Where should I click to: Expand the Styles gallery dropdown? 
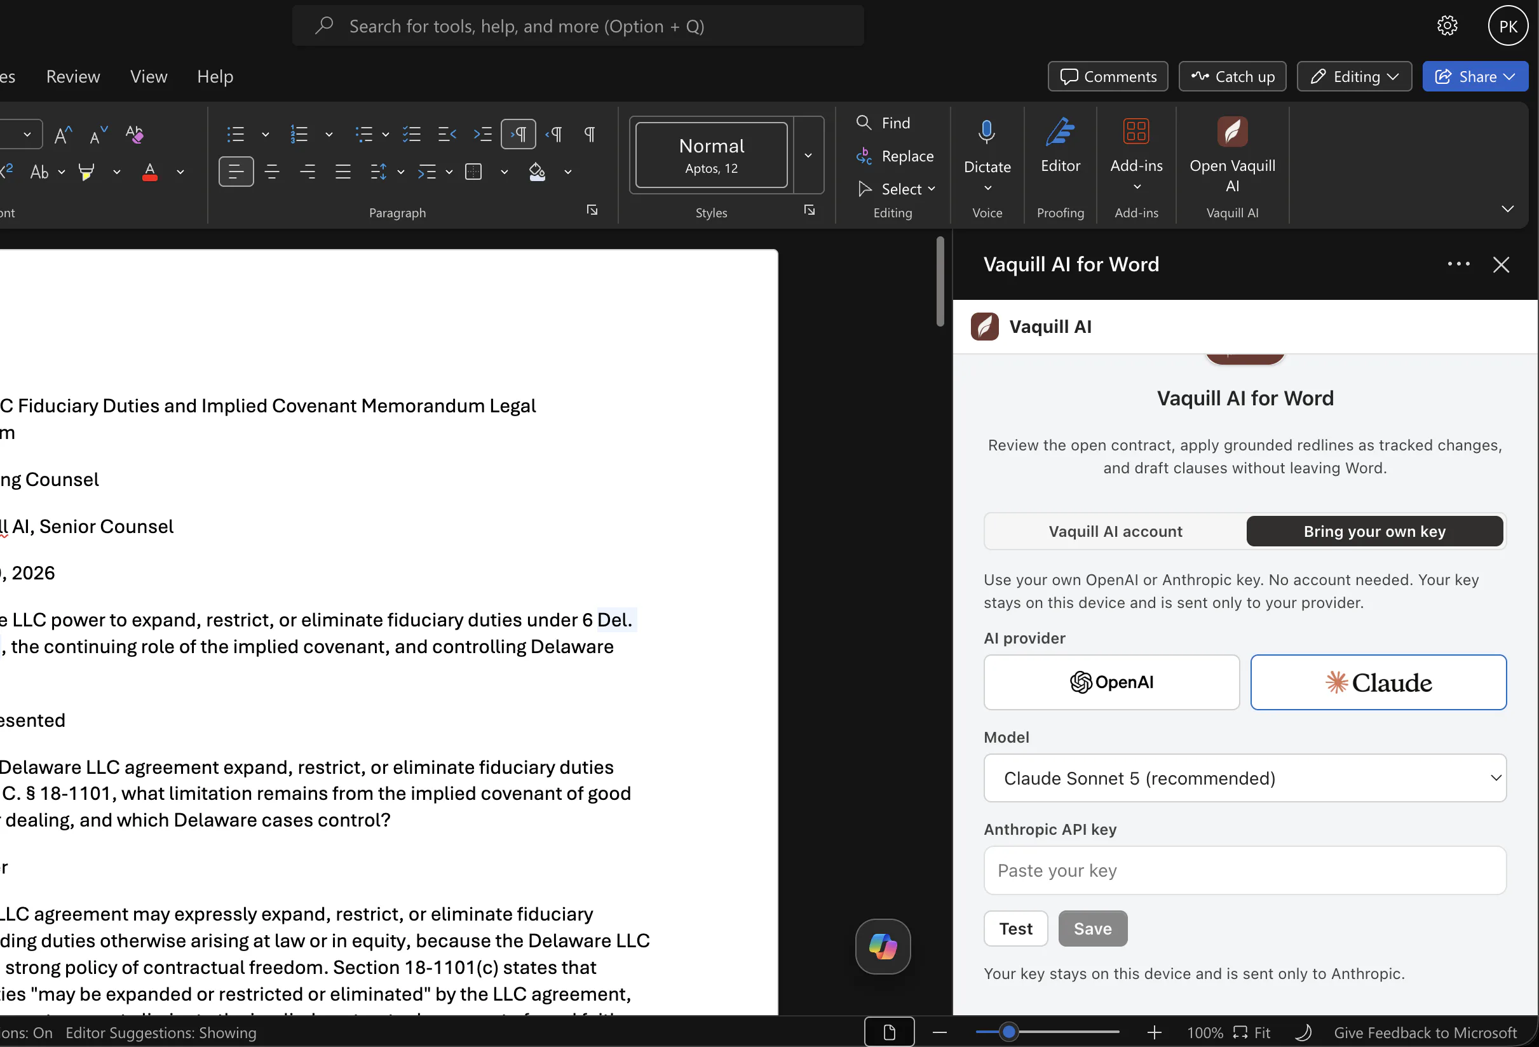coord(808,155)
